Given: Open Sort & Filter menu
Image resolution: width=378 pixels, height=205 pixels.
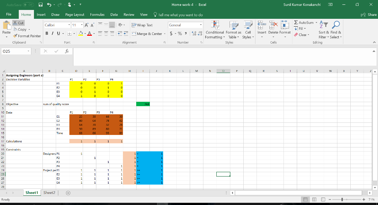Looking at the screenshot, I should 324,30.
